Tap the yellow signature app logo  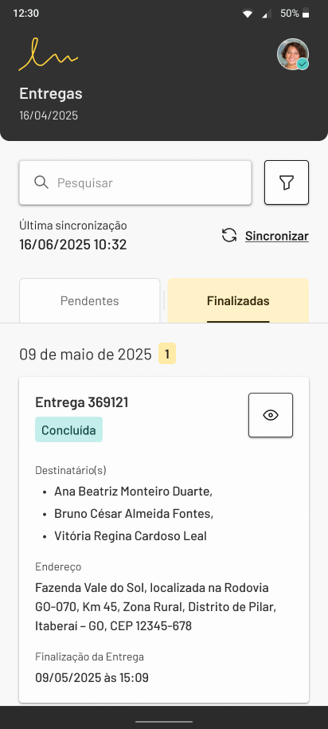coord(48,55)
